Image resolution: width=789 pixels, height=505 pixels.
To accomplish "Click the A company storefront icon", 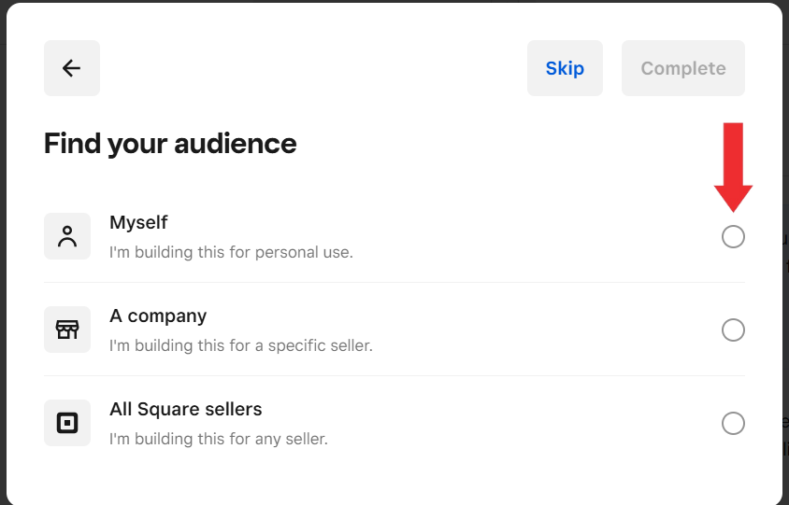I will (67, 330).
